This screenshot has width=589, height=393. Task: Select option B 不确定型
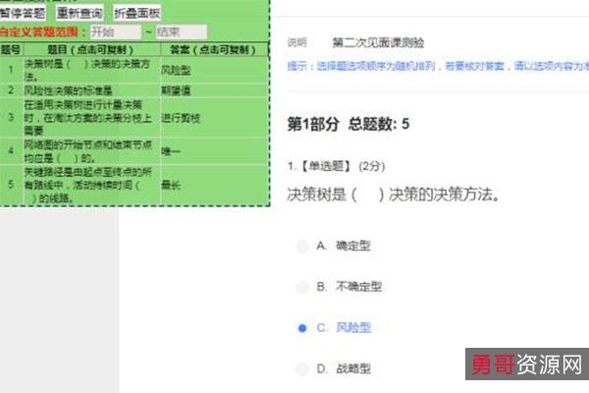(302, 287)
